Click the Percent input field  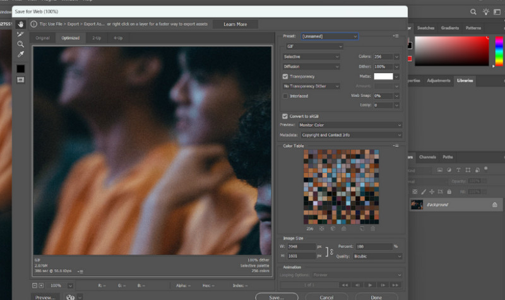(374, 246)
